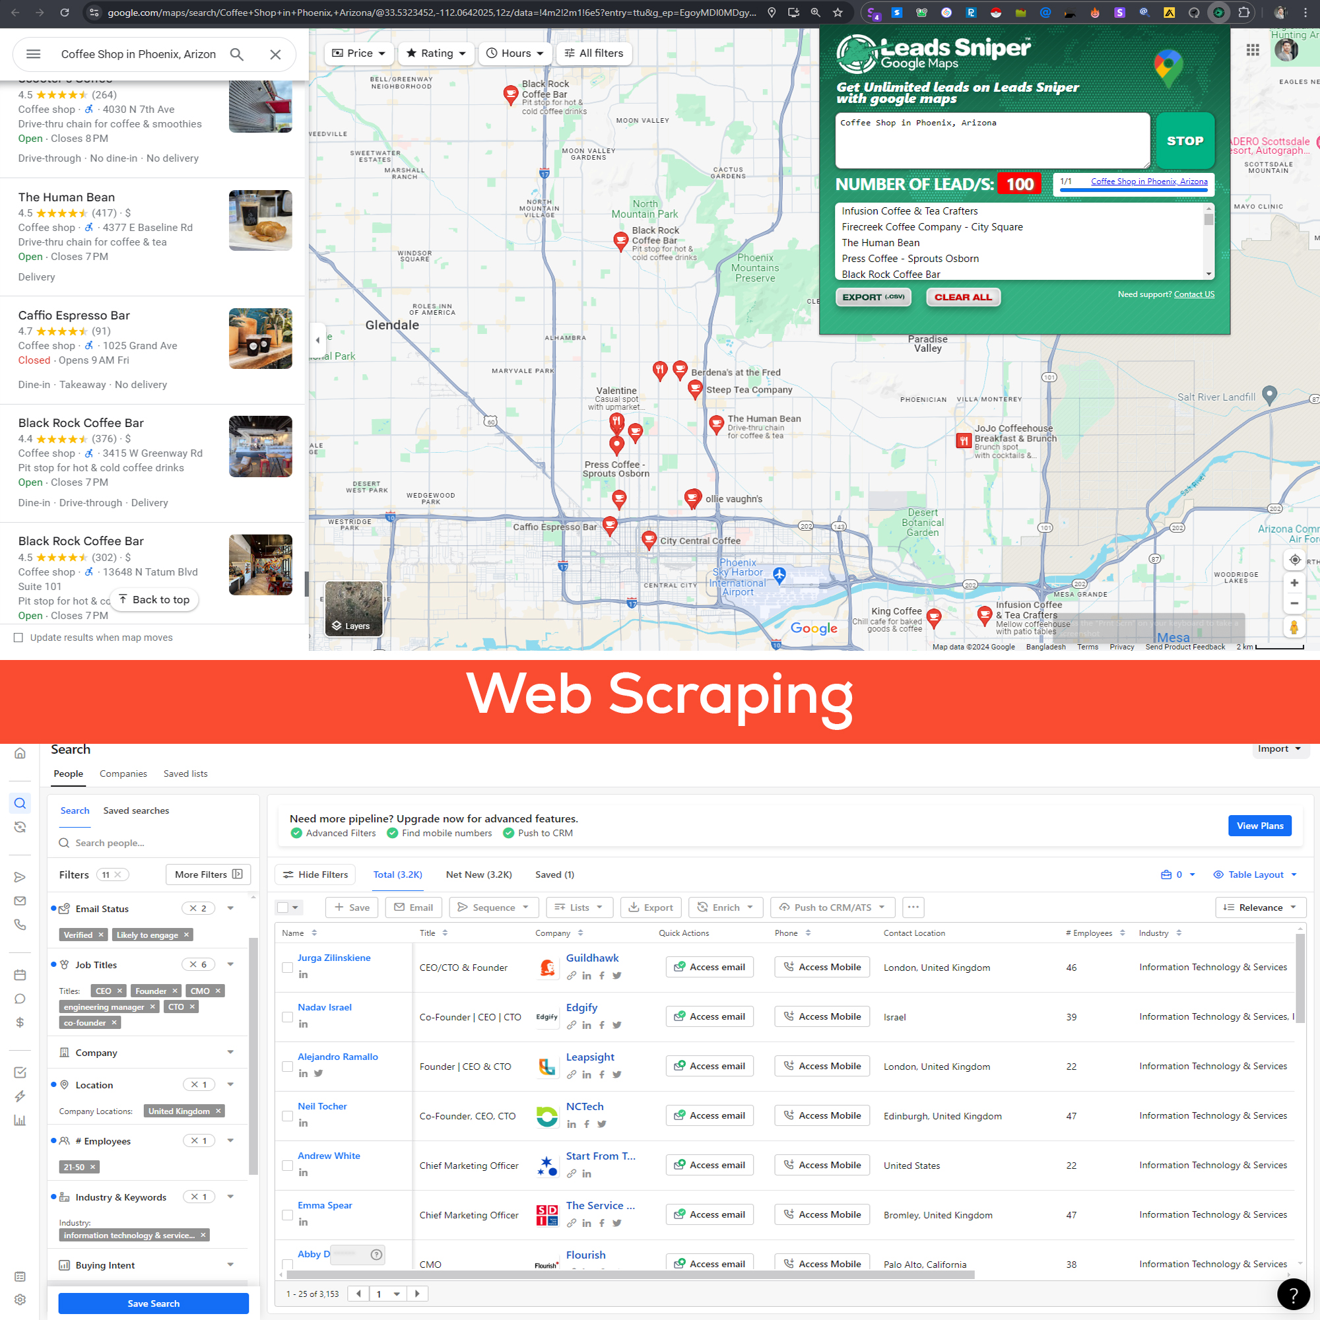The image size is (1320, 1320).
Task: Click the help question mark bubble
Action: tap(1293, 1294)
